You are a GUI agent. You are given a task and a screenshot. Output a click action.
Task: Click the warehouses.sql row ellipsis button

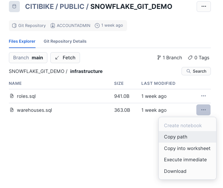tap(203, 110)
